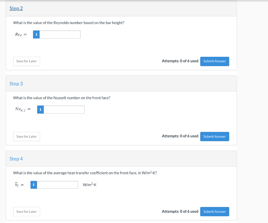Click the Attempts text in Step 3
Screen dimensions: 268x223
[x=180, y=136]
